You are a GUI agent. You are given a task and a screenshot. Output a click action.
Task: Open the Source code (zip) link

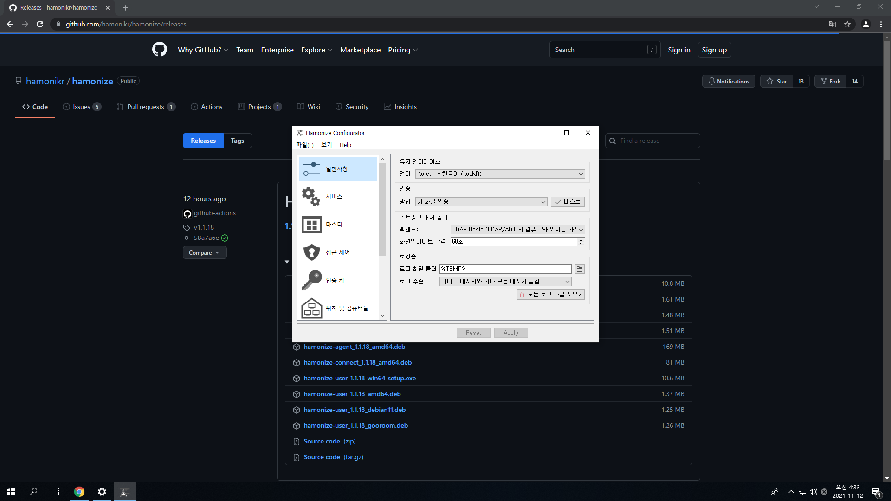pos(329,442)
